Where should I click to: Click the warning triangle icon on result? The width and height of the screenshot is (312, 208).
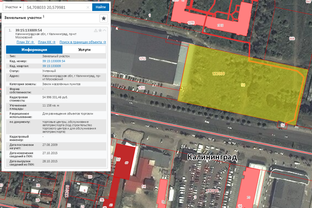pos(96,31)
